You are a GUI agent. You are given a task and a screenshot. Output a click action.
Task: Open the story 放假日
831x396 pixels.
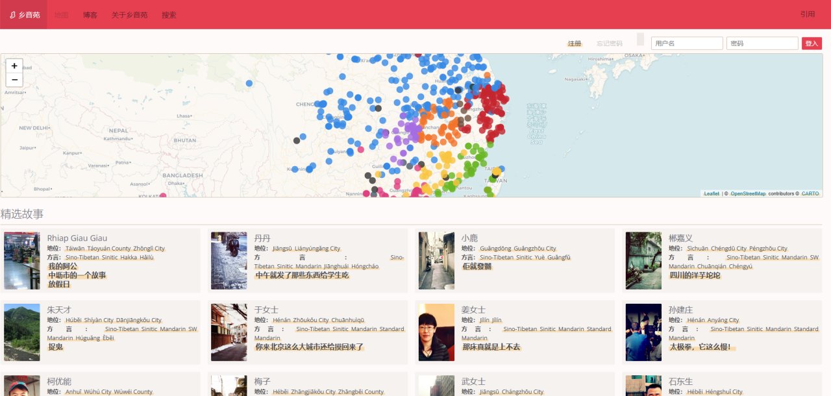click(59, 284)
